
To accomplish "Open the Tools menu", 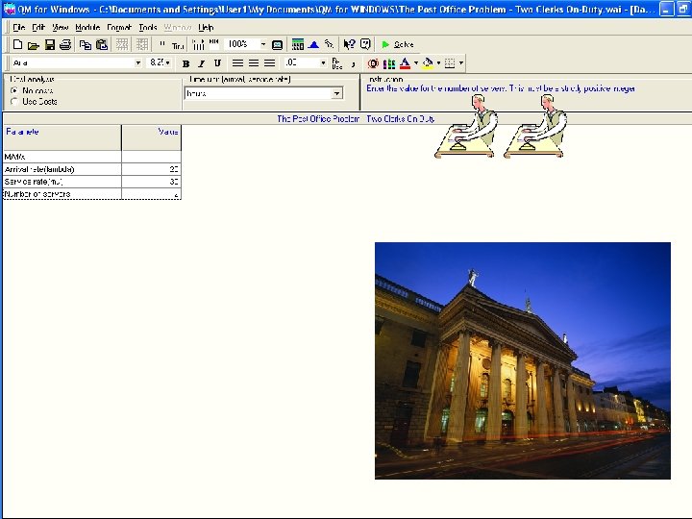I will tap(148, 27).
